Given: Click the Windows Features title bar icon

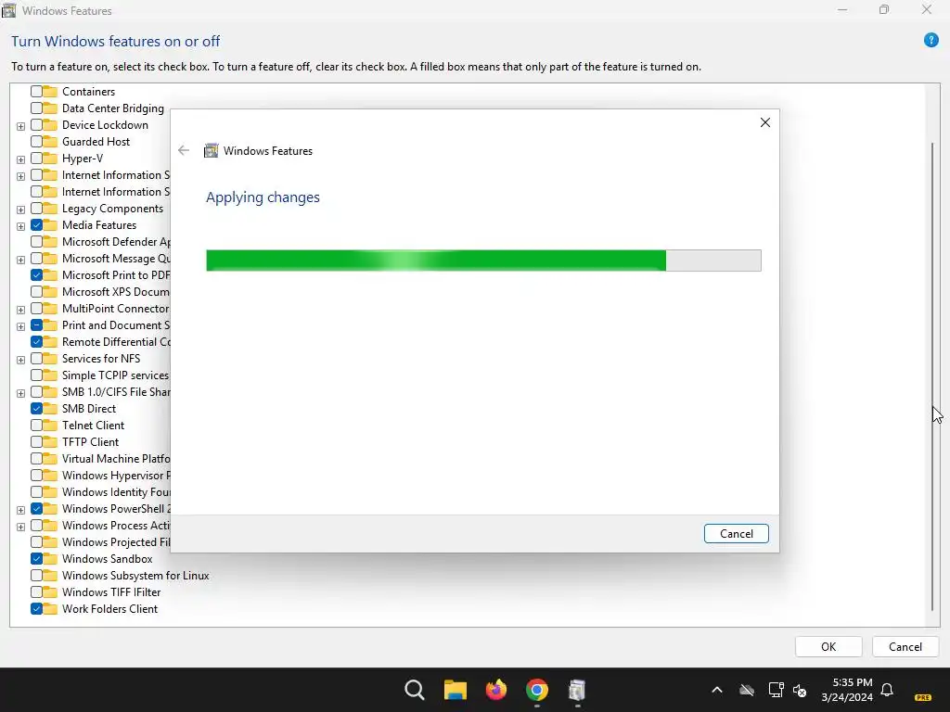Looking at the screenshot, I should (x=8, y=10).
